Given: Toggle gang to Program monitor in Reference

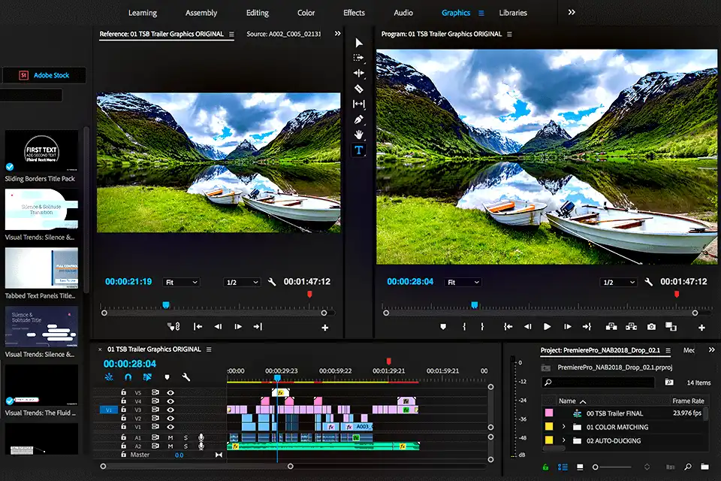Looking at the screenshot, I should pyautogui.click(x=173, y=326).
